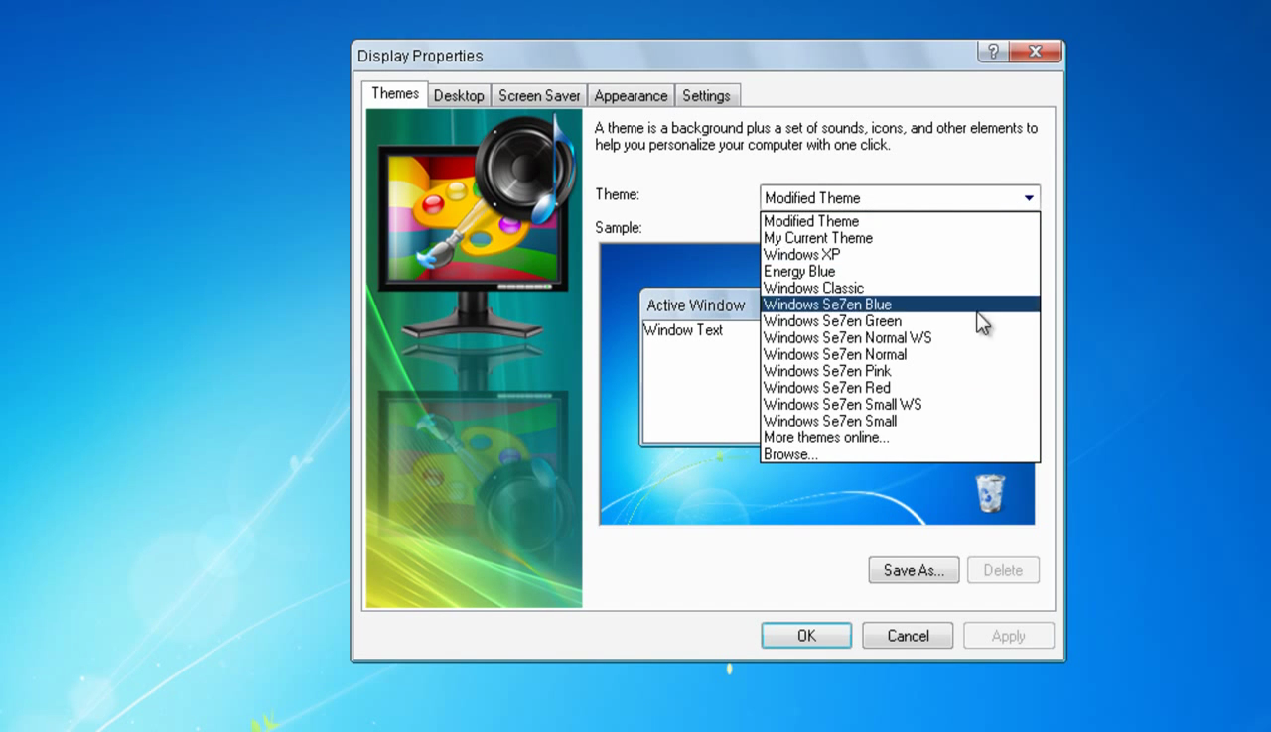The height and width of the screenshot is (732, 1271).
Task: Close the Display Properties dialog
Action: pos(1036,52)
